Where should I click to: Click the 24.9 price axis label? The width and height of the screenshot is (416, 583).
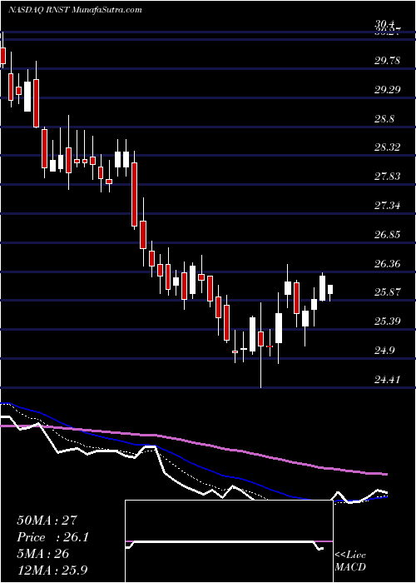[x=384, y=351]
